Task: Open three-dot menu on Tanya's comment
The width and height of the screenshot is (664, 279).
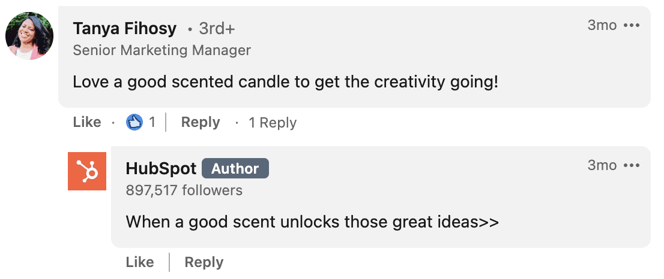Action: (632, 25)
